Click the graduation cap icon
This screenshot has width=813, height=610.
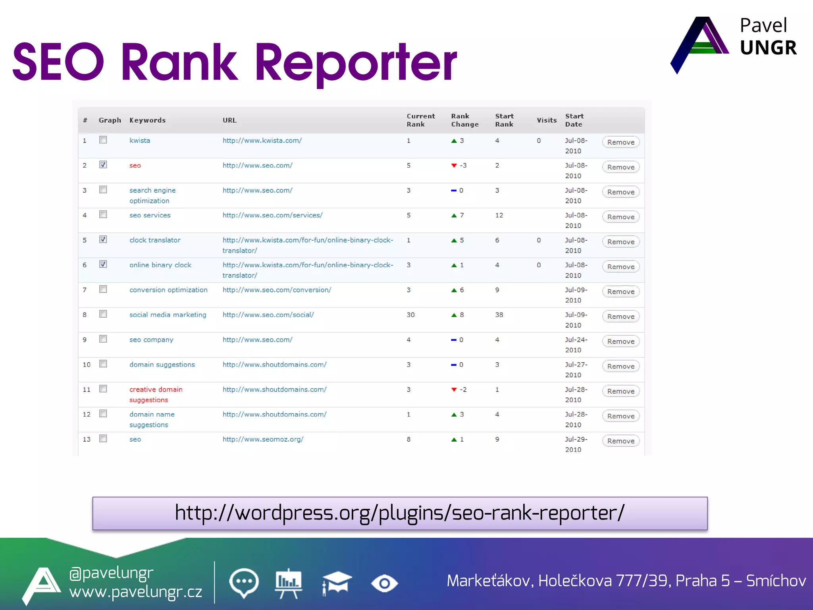337,583
